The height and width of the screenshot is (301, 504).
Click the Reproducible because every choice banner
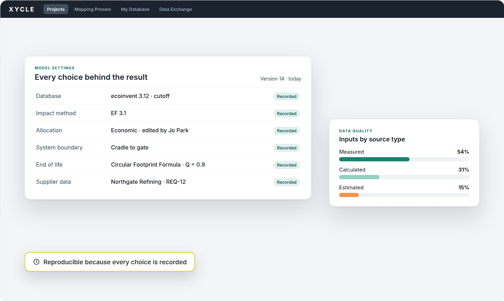[110, 262]
